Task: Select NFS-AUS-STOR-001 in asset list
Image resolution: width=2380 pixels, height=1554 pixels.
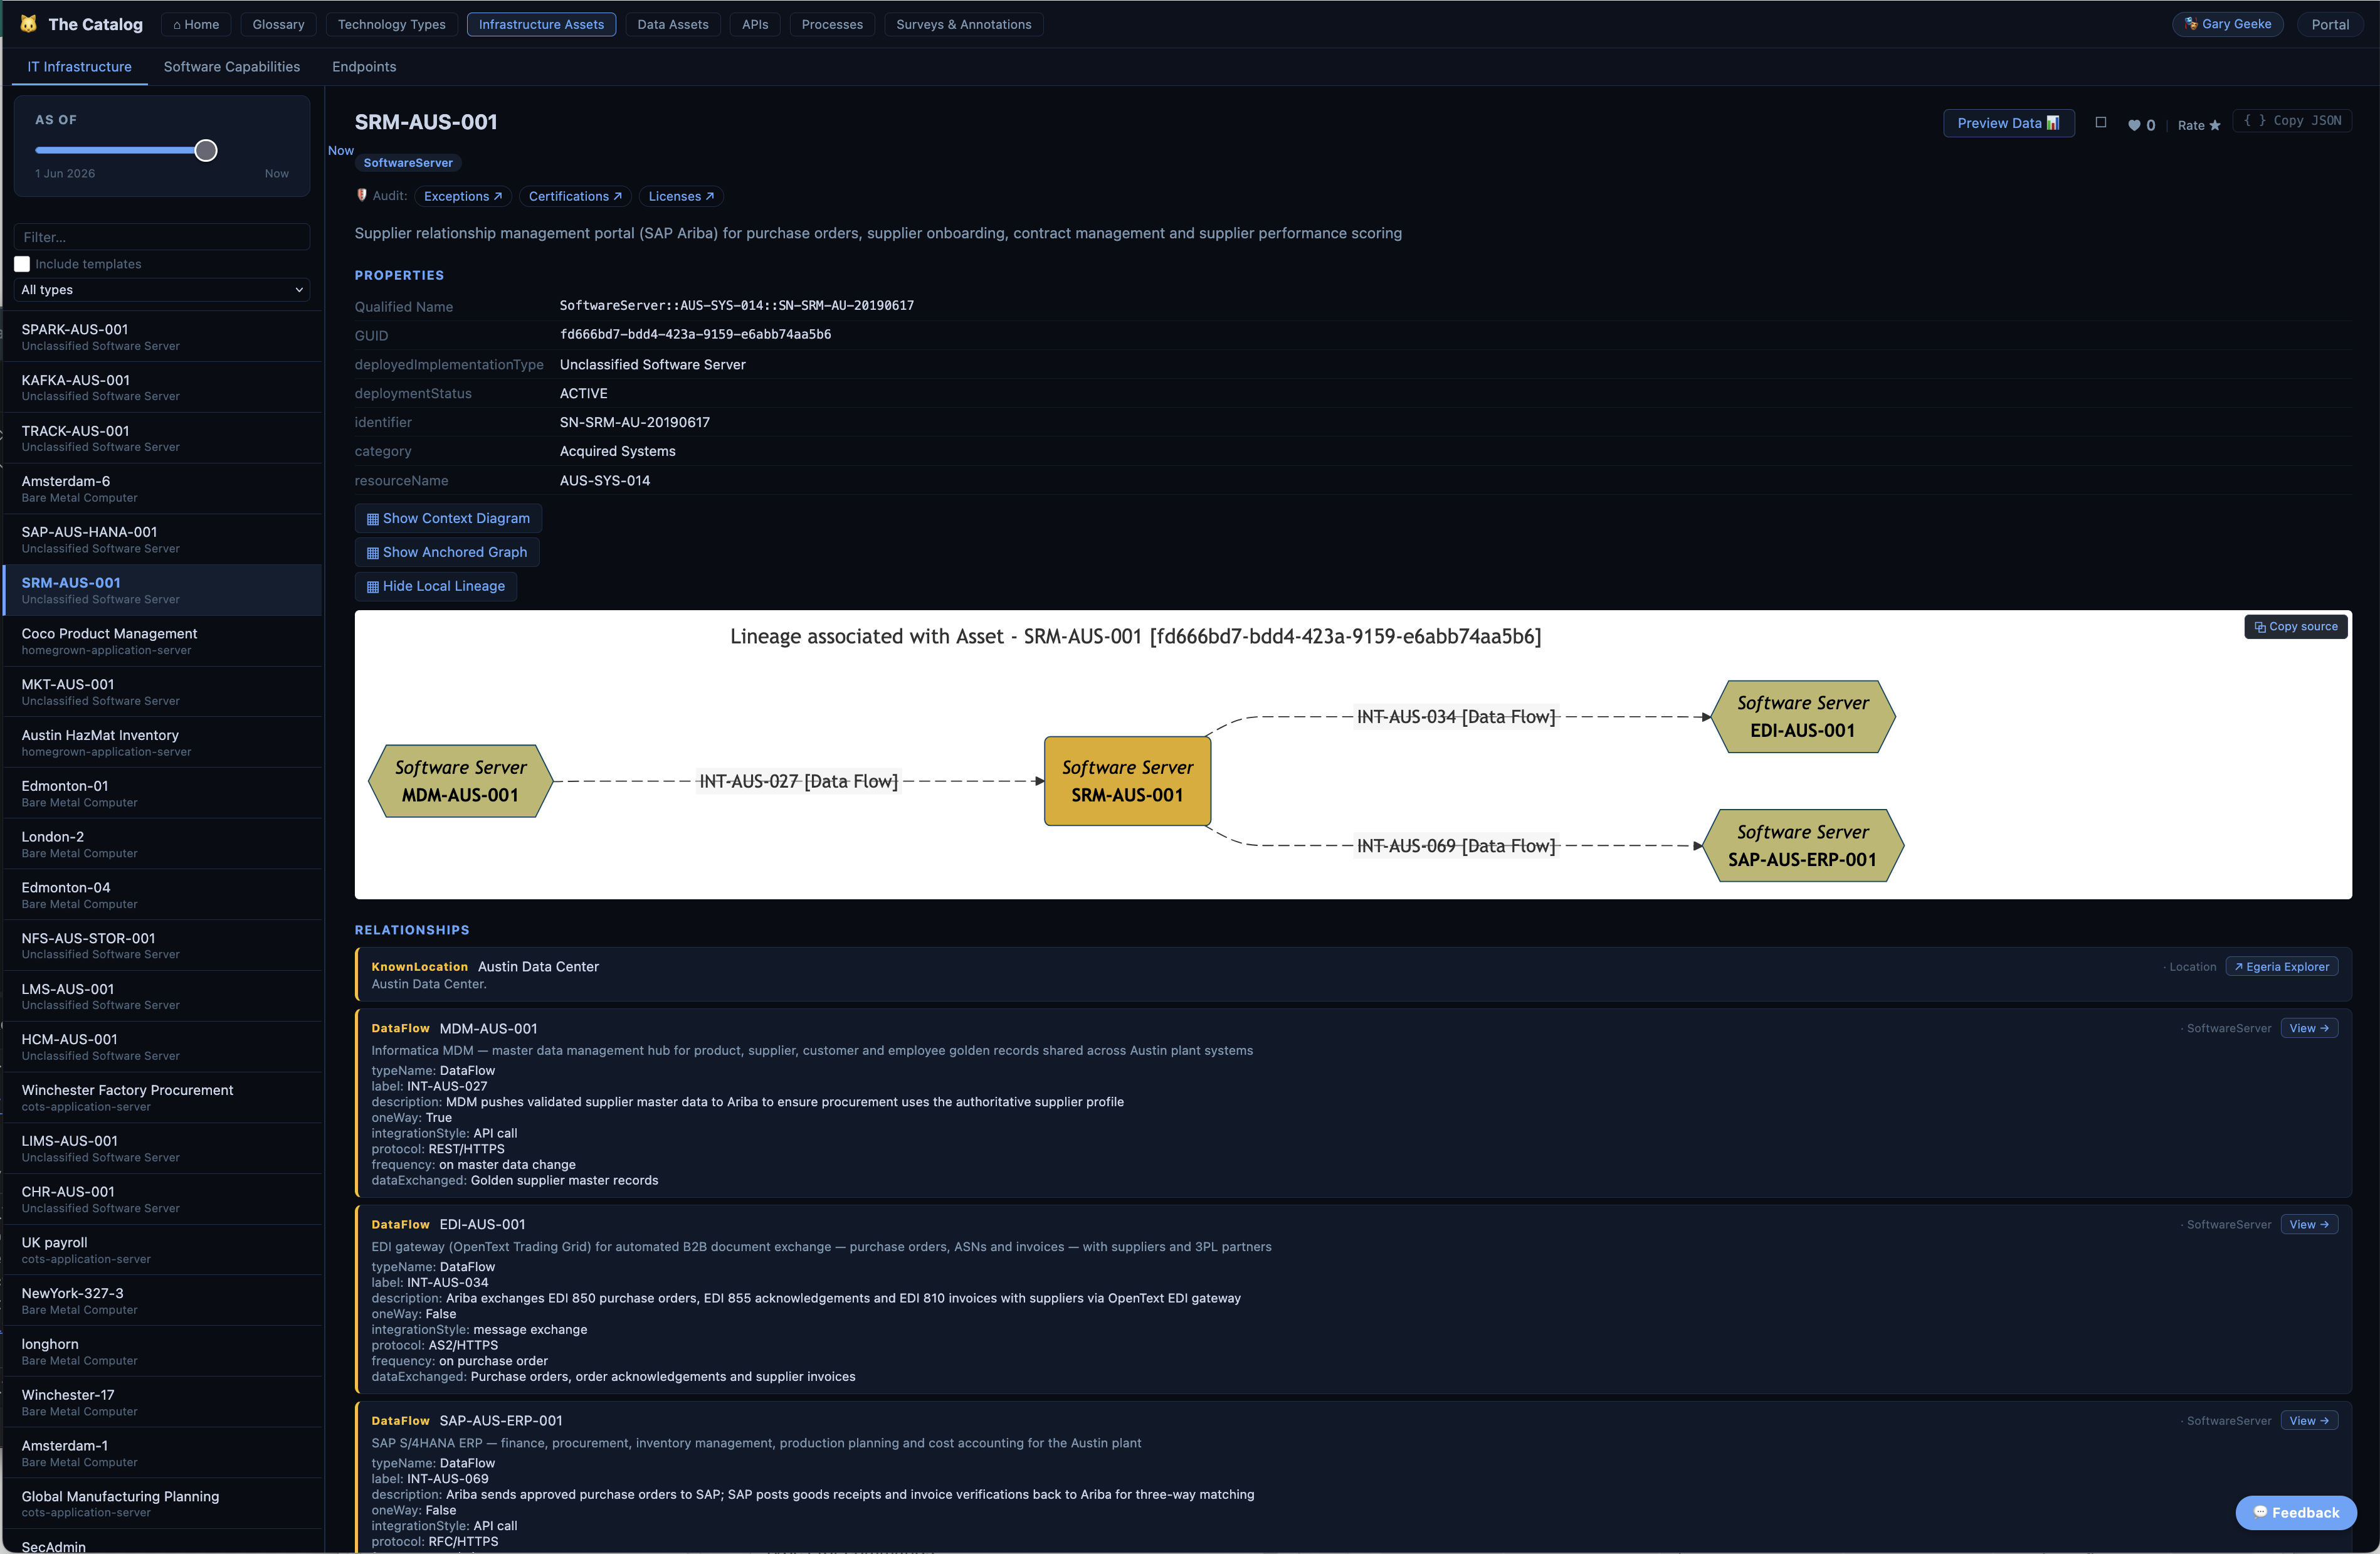Action: (x=162, y=946)
